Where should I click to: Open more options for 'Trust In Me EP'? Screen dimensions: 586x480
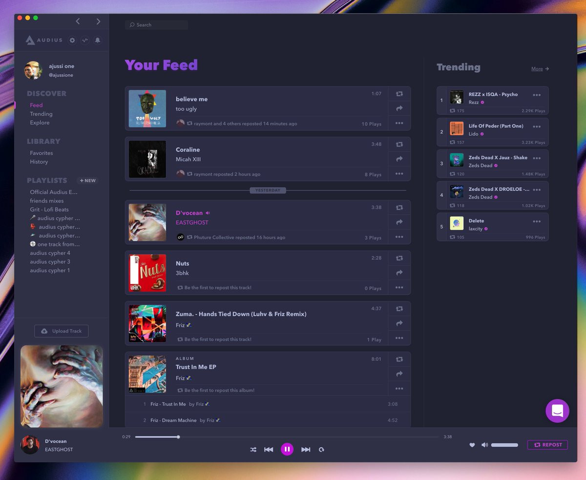[x=399, y=388]
